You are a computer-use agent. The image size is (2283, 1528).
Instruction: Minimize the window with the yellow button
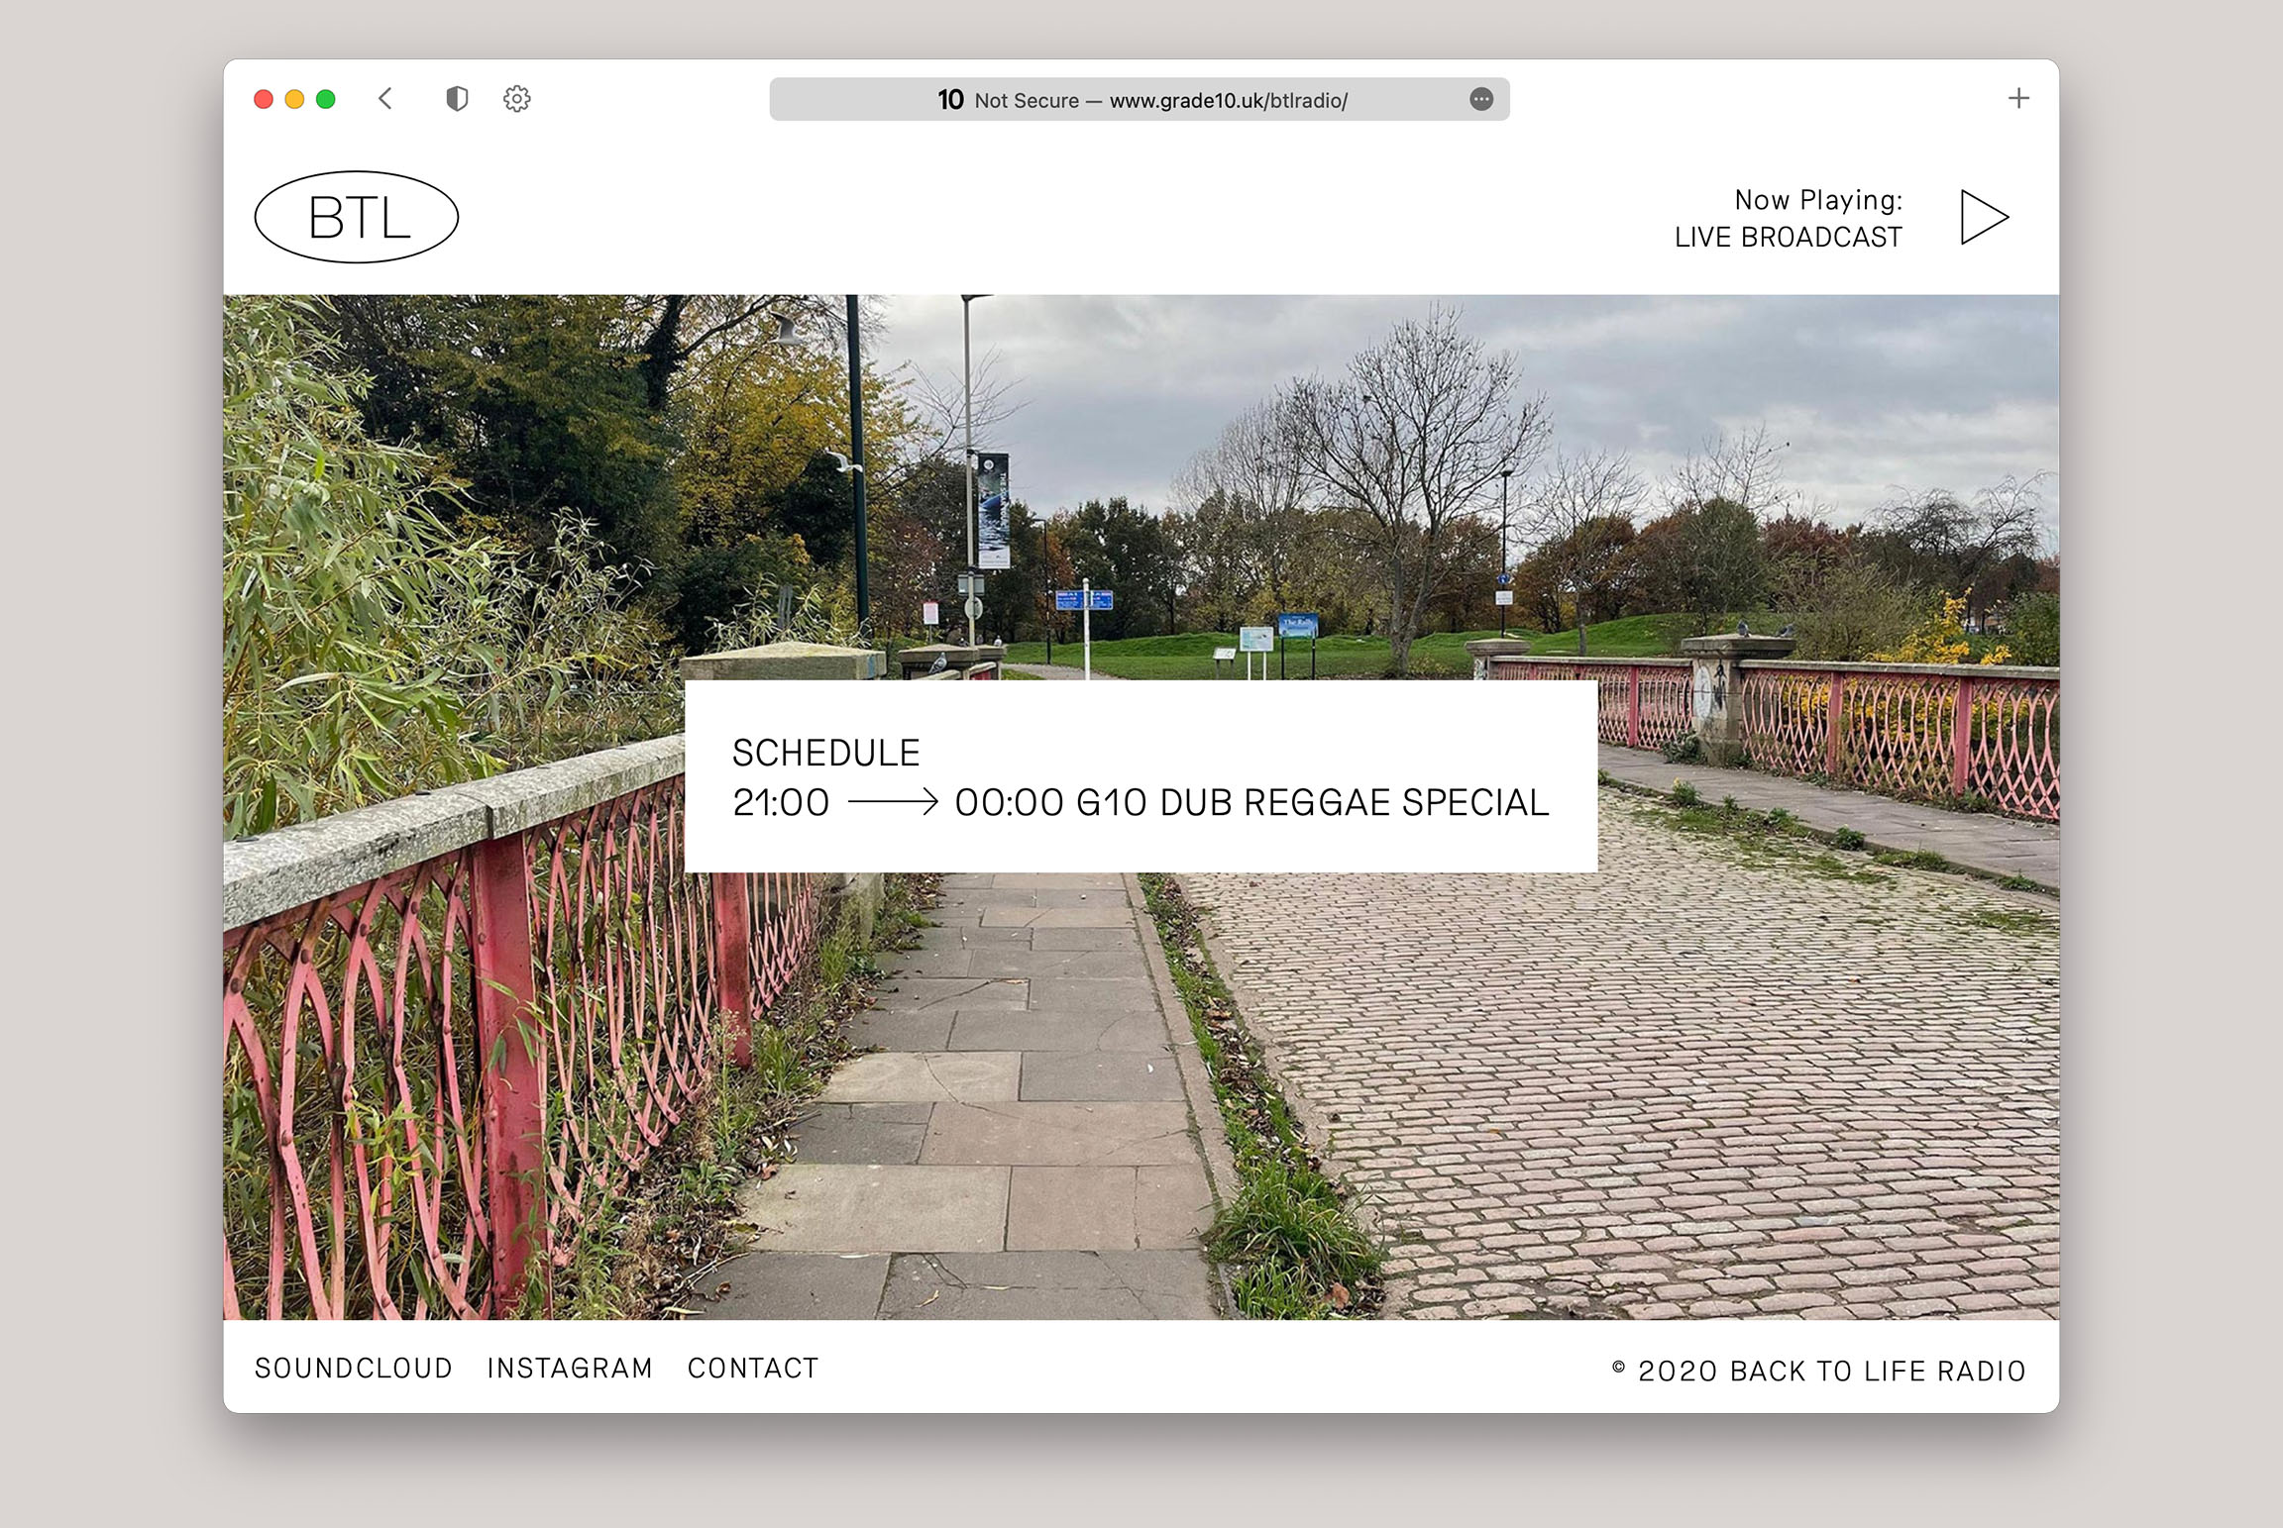pyautogui.click(x=294, y=99)
